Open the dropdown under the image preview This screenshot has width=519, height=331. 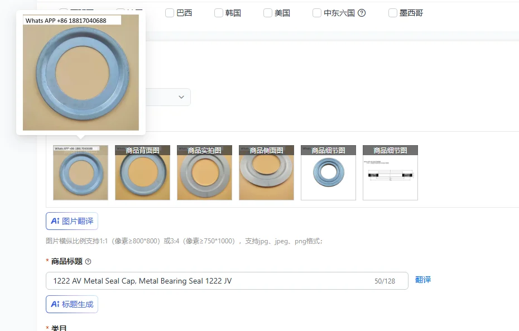click(181, 97)
